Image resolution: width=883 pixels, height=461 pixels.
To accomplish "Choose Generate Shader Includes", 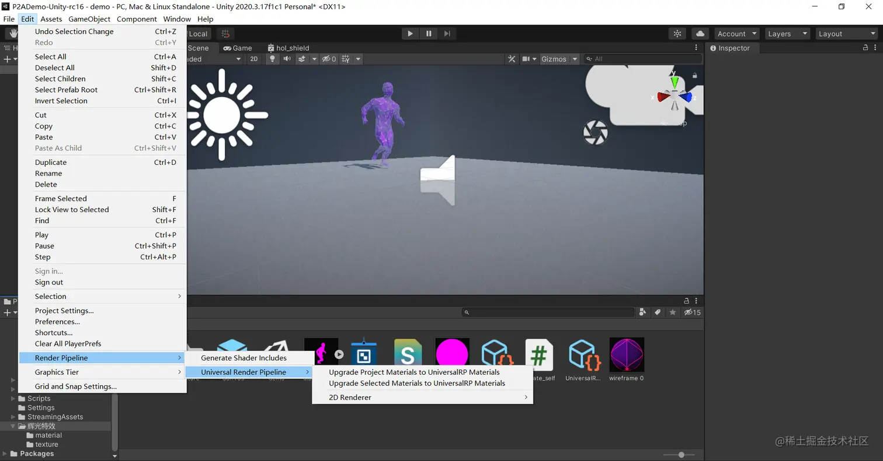I will tap(249, 358).
